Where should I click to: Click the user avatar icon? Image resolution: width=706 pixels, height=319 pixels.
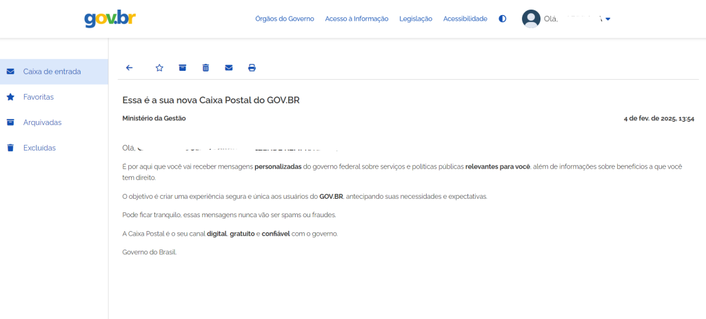[x=531, y=19]
